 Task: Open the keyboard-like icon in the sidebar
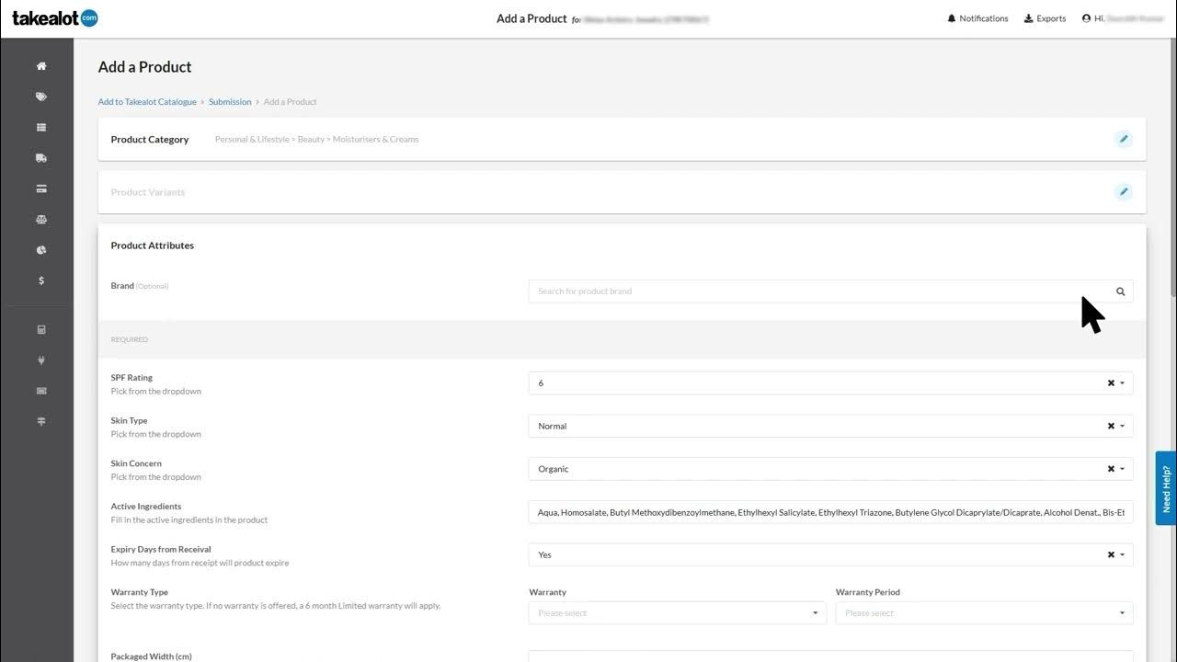pyautogui.click(x=41, y=391)
